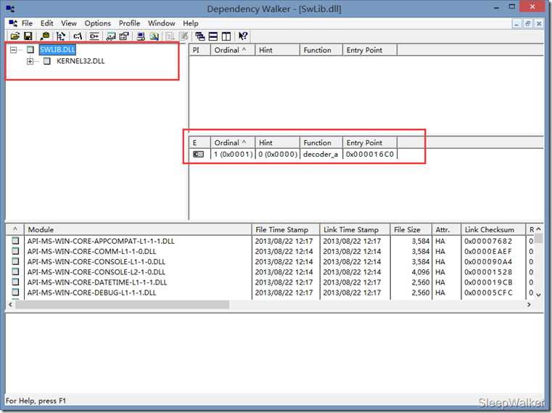The width and height of the screenshot is (552, 413).
Task: Click the Tile Vertically toolbar icon
Action: tap(226, 36)
